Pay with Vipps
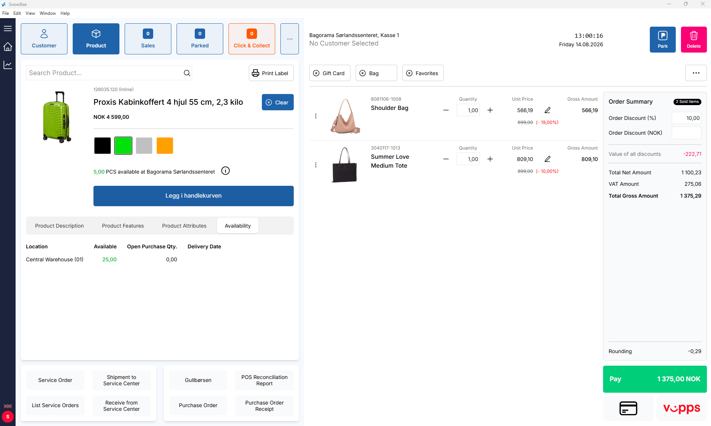The image size is (711, 426). (x=682, y=408)
